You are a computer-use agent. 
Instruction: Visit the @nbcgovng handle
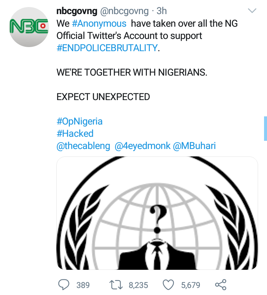(x=124, y=11)
